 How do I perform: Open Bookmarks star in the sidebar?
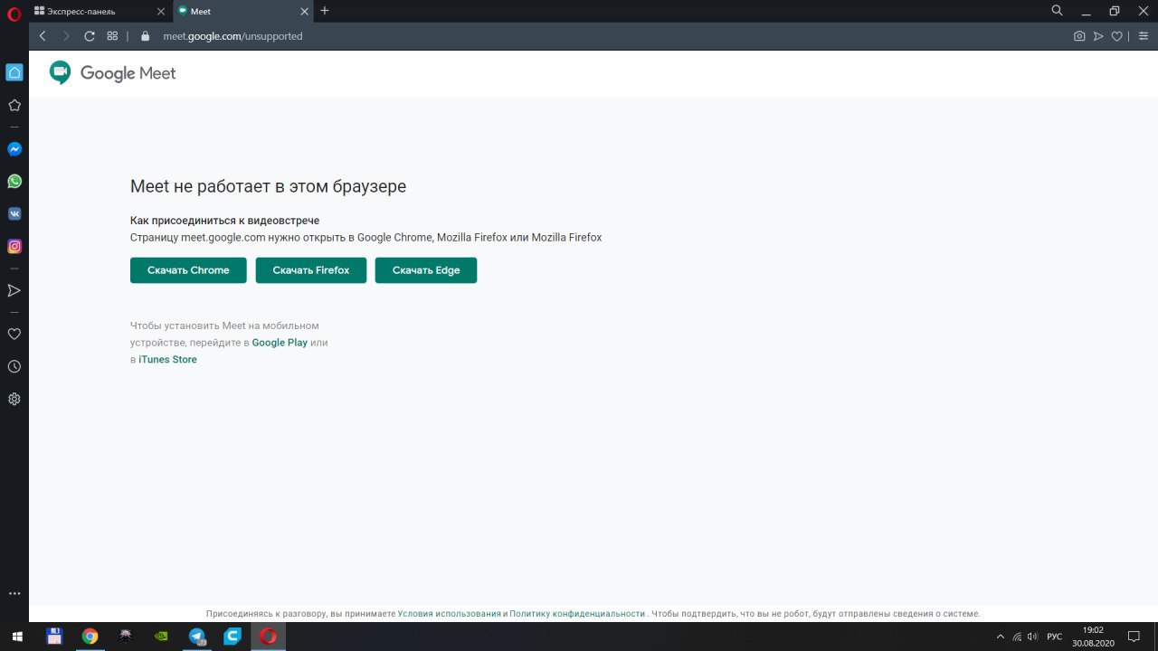click(x=14, y=106)
